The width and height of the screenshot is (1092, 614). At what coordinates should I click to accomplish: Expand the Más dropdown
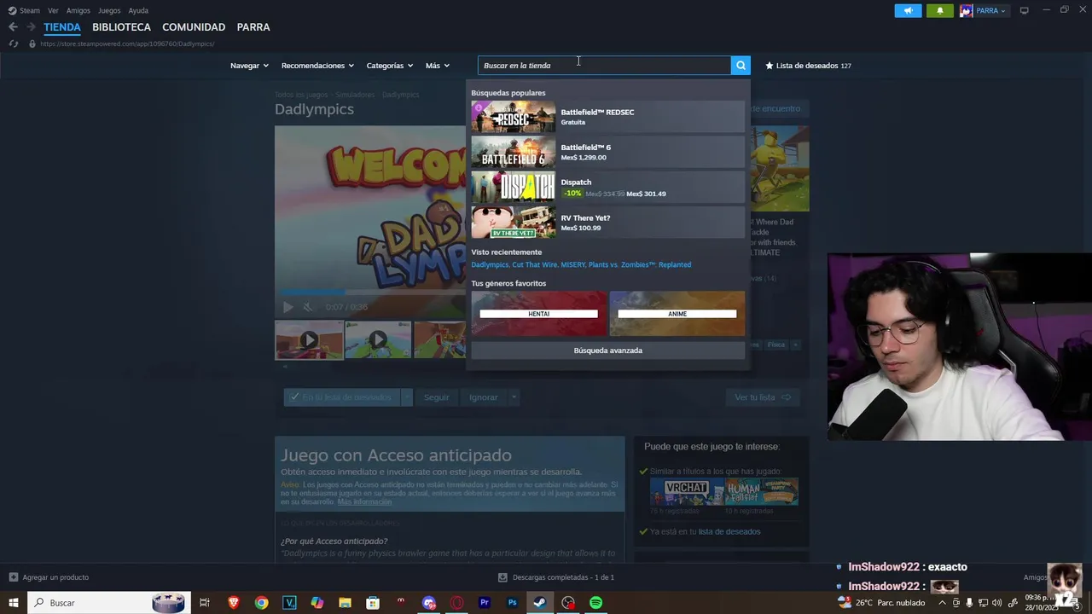point(438,66)
